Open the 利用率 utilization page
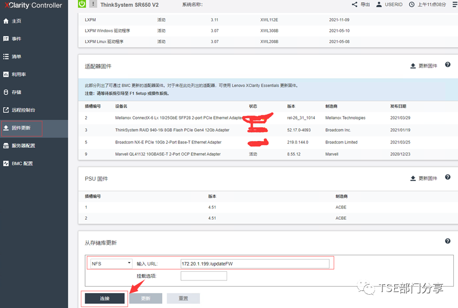 pyautogui.click(x=19, y=74)
